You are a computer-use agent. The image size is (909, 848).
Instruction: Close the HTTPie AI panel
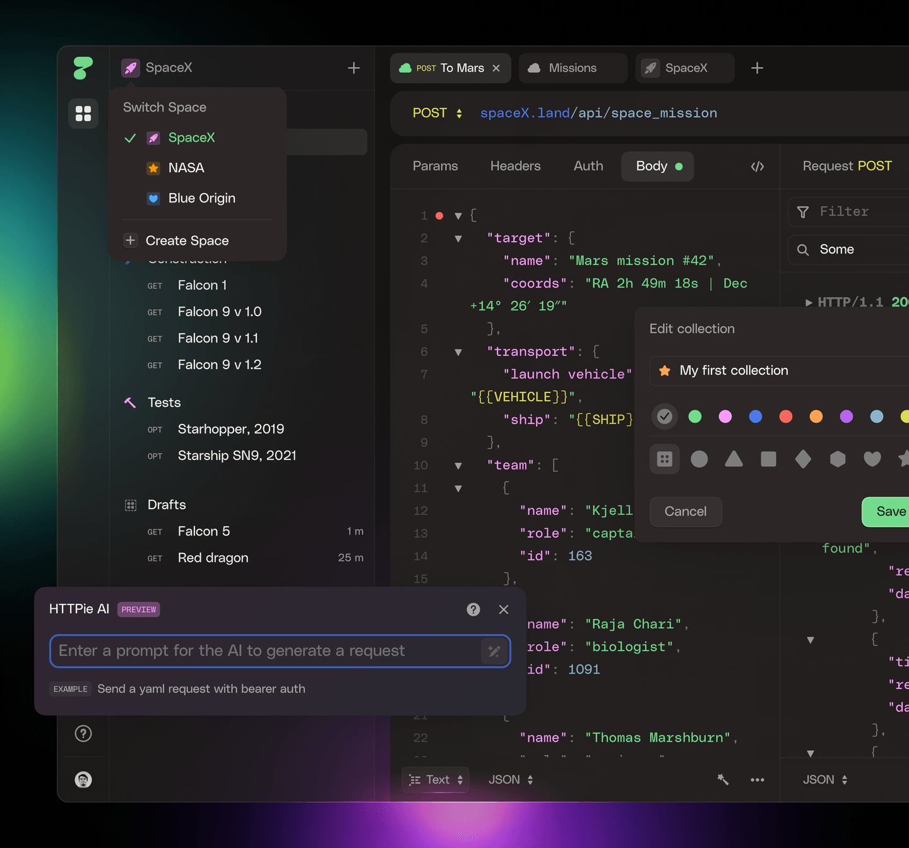point(504,609)
